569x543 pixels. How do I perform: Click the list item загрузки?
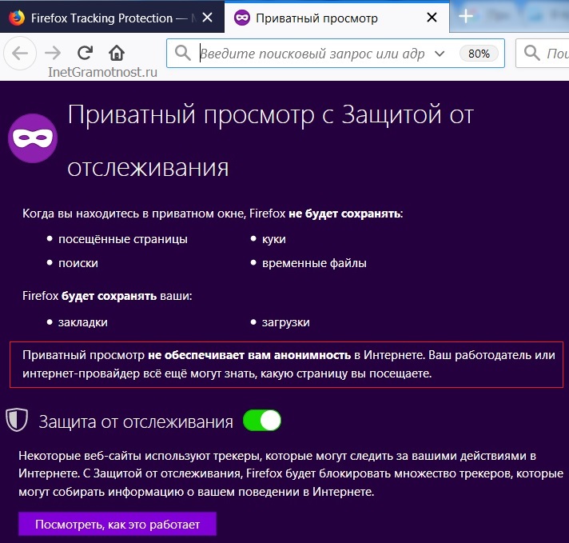tap(285, 322)
